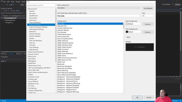Click Custom button for item background
Screen dimensions: 182x102
click(148, 32)
